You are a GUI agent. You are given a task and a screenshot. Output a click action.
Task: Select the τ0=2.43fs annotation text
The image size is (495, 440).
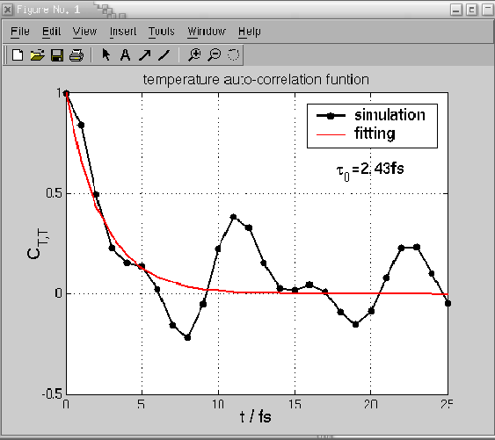click(x=370, y=170)
